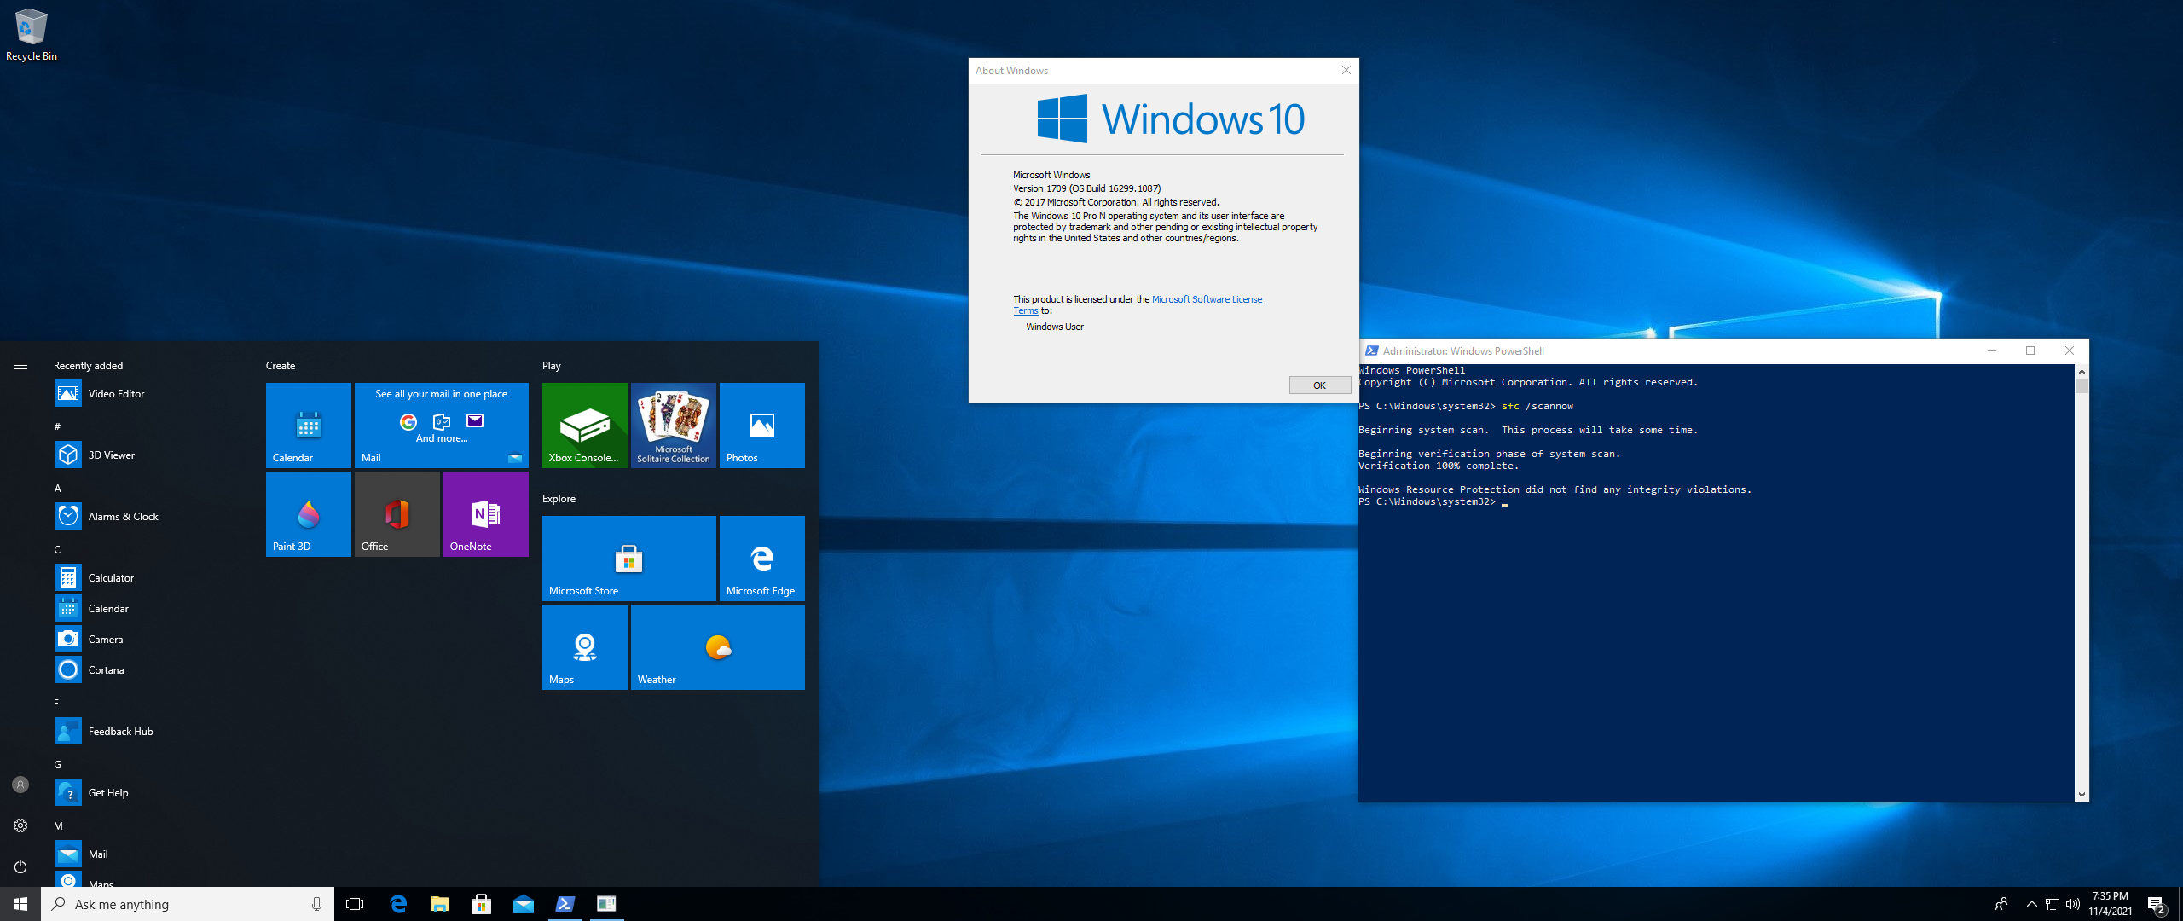Viewport: 2183px width, 921px height.
Task: Open Task View on the taskbar
Action: pyautogui.click(x=355, y=904)
